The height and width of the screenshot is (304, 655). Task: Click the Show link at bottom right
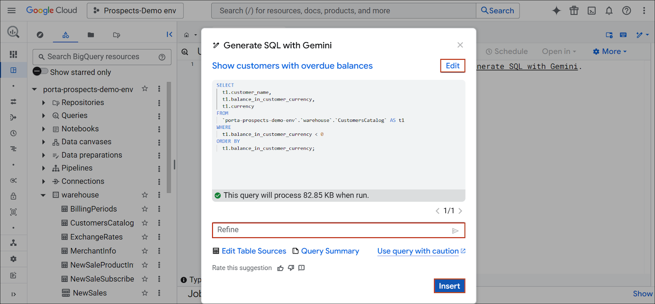643,294
